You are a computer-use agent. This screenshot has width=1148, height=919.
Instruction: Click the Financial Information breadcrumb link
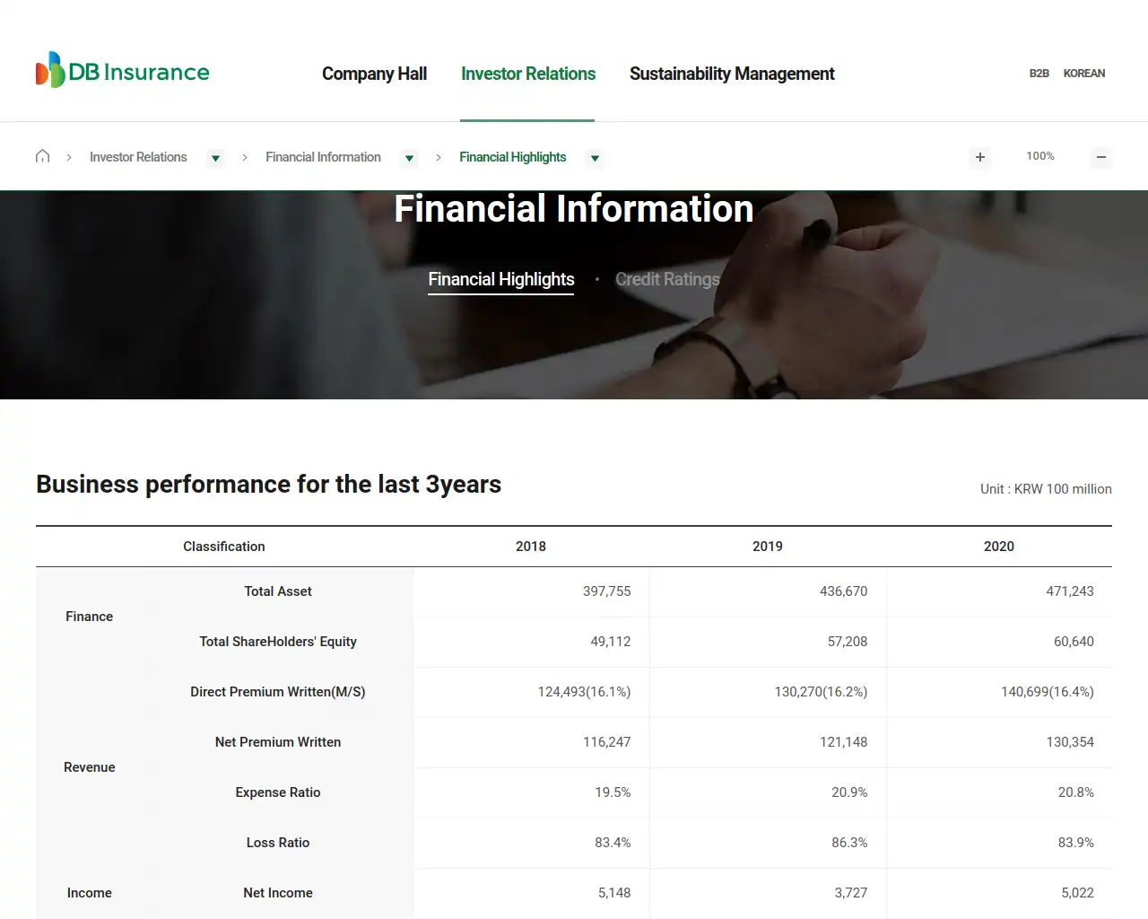tap(323, 157)
